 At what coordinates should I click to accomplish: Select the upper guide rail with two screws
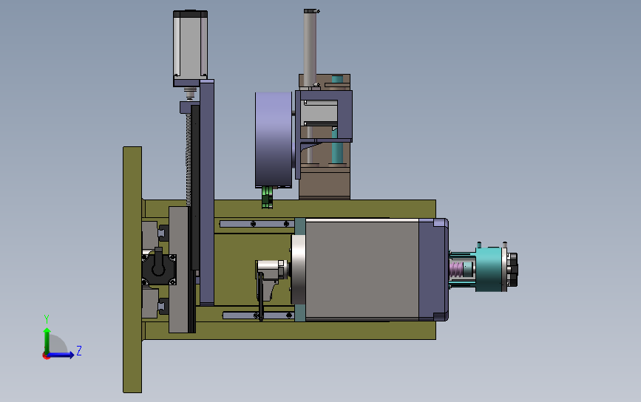(x=257, y=224)
